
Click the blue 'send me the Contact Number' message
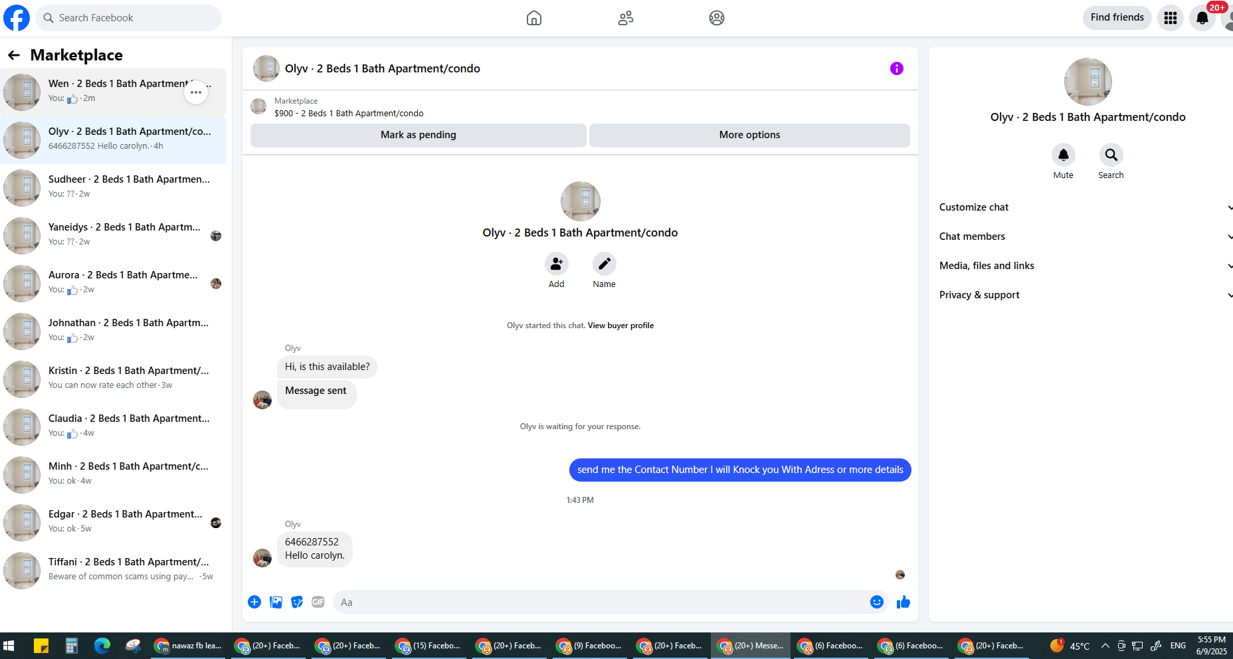click(740, 470)
